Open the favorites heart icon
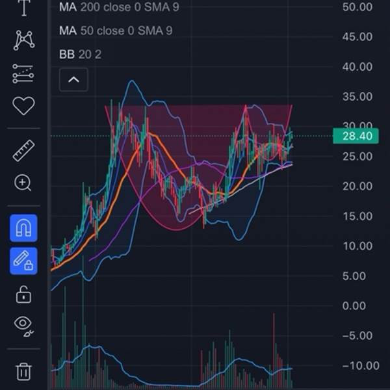The width and height of the screenshot is (390, 390). [23, 106]
